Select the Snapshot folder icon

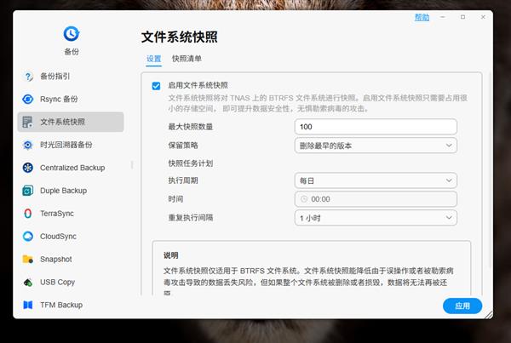tap(28, 260)
